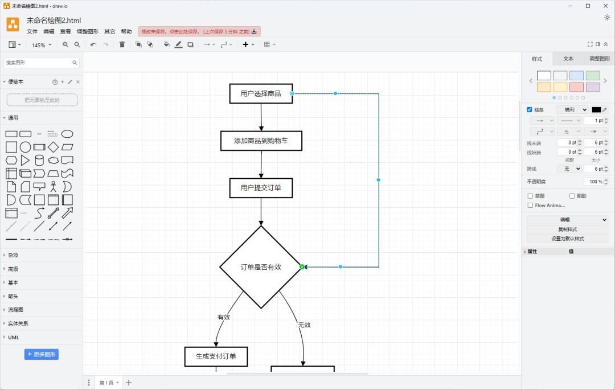Click the add page plus button
615x390 pixels.
[x=129, y=383]
